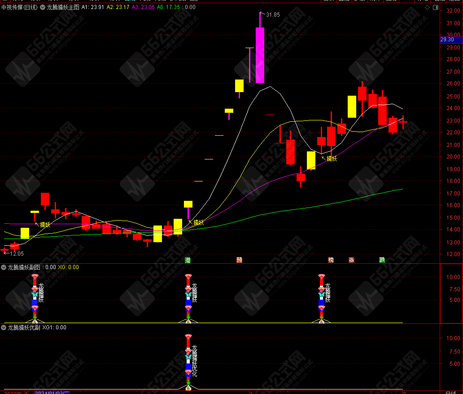
Task: Click the XG: 0.00 value
Action: (x=69, y=267)
